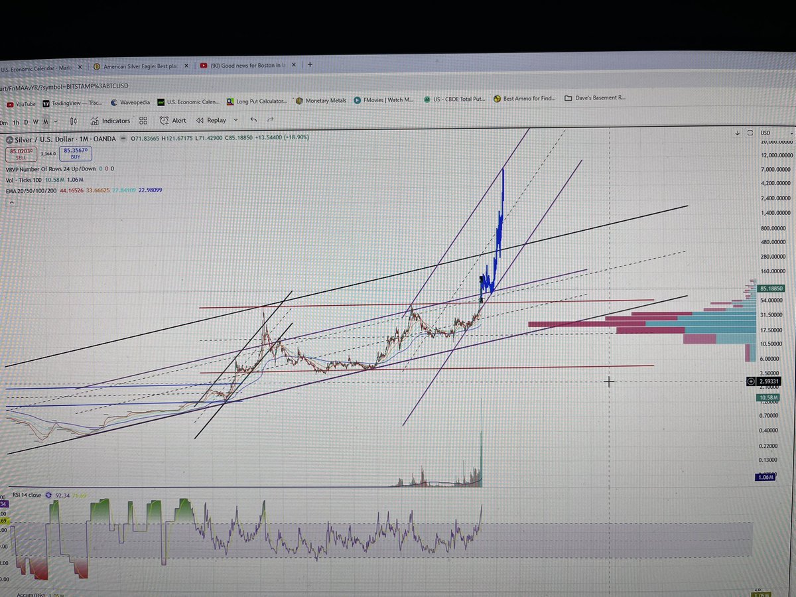The width and height of the screenshot is (796, 597).
Task: Click the undo arrow icon
Action: click(x=253, y=120)
